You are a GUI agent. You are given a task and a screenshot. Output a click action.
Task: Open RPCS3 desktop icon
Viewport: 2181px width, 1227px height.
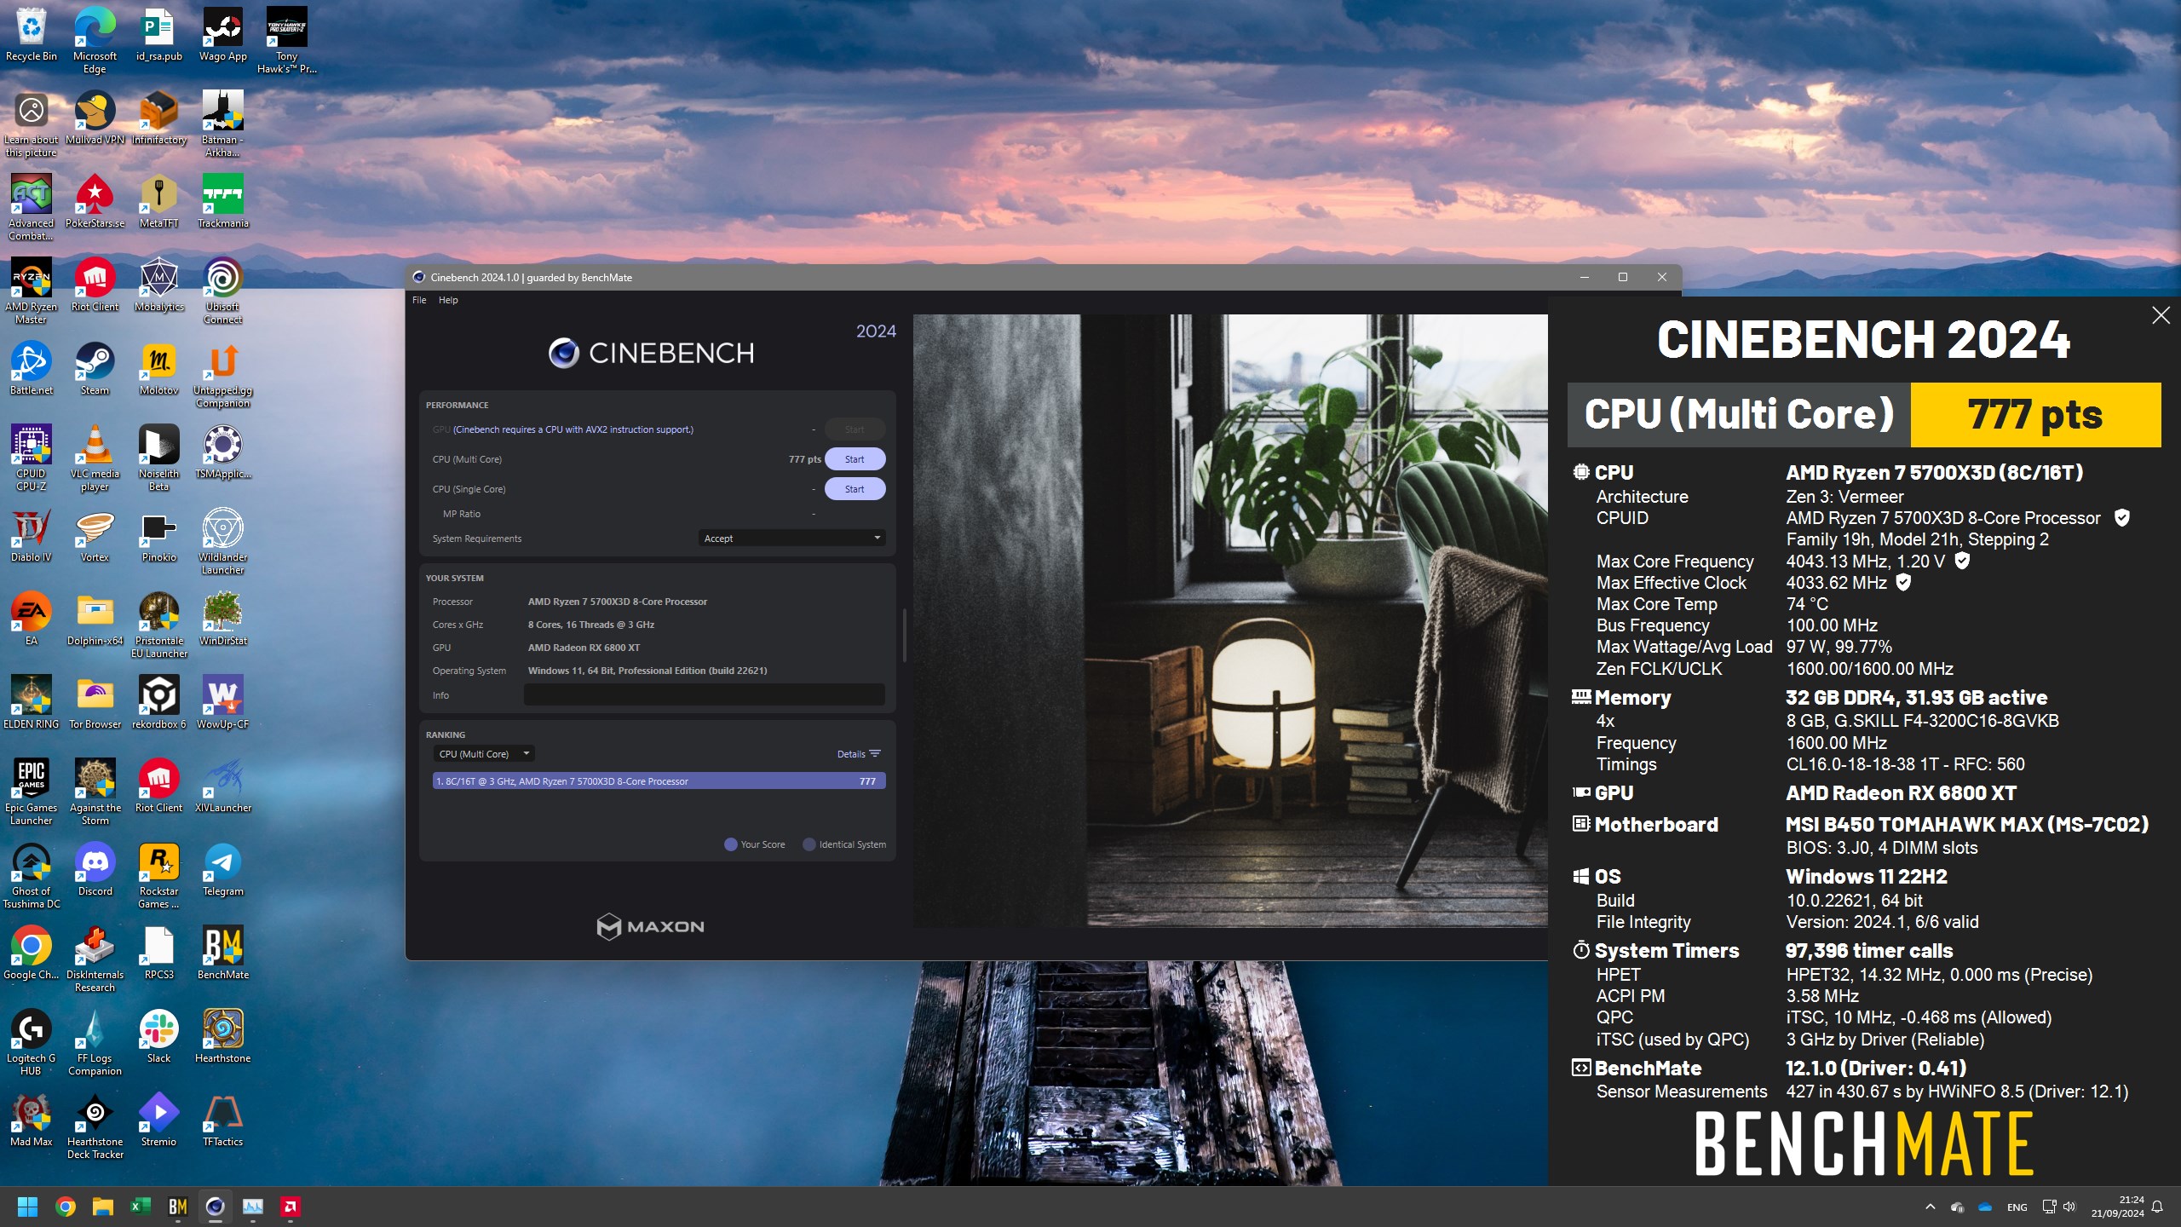(159, 953)
